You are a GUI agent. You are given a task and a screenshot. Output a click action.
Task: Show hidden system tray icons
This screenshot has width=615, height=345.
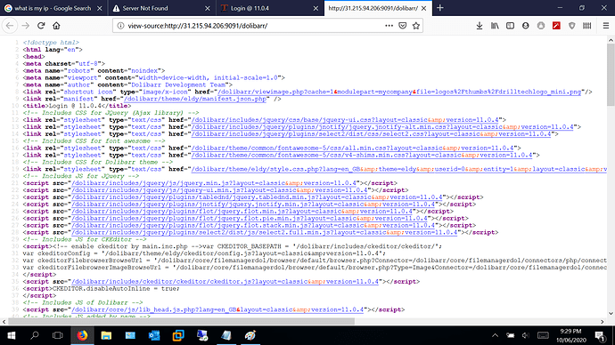495,335
